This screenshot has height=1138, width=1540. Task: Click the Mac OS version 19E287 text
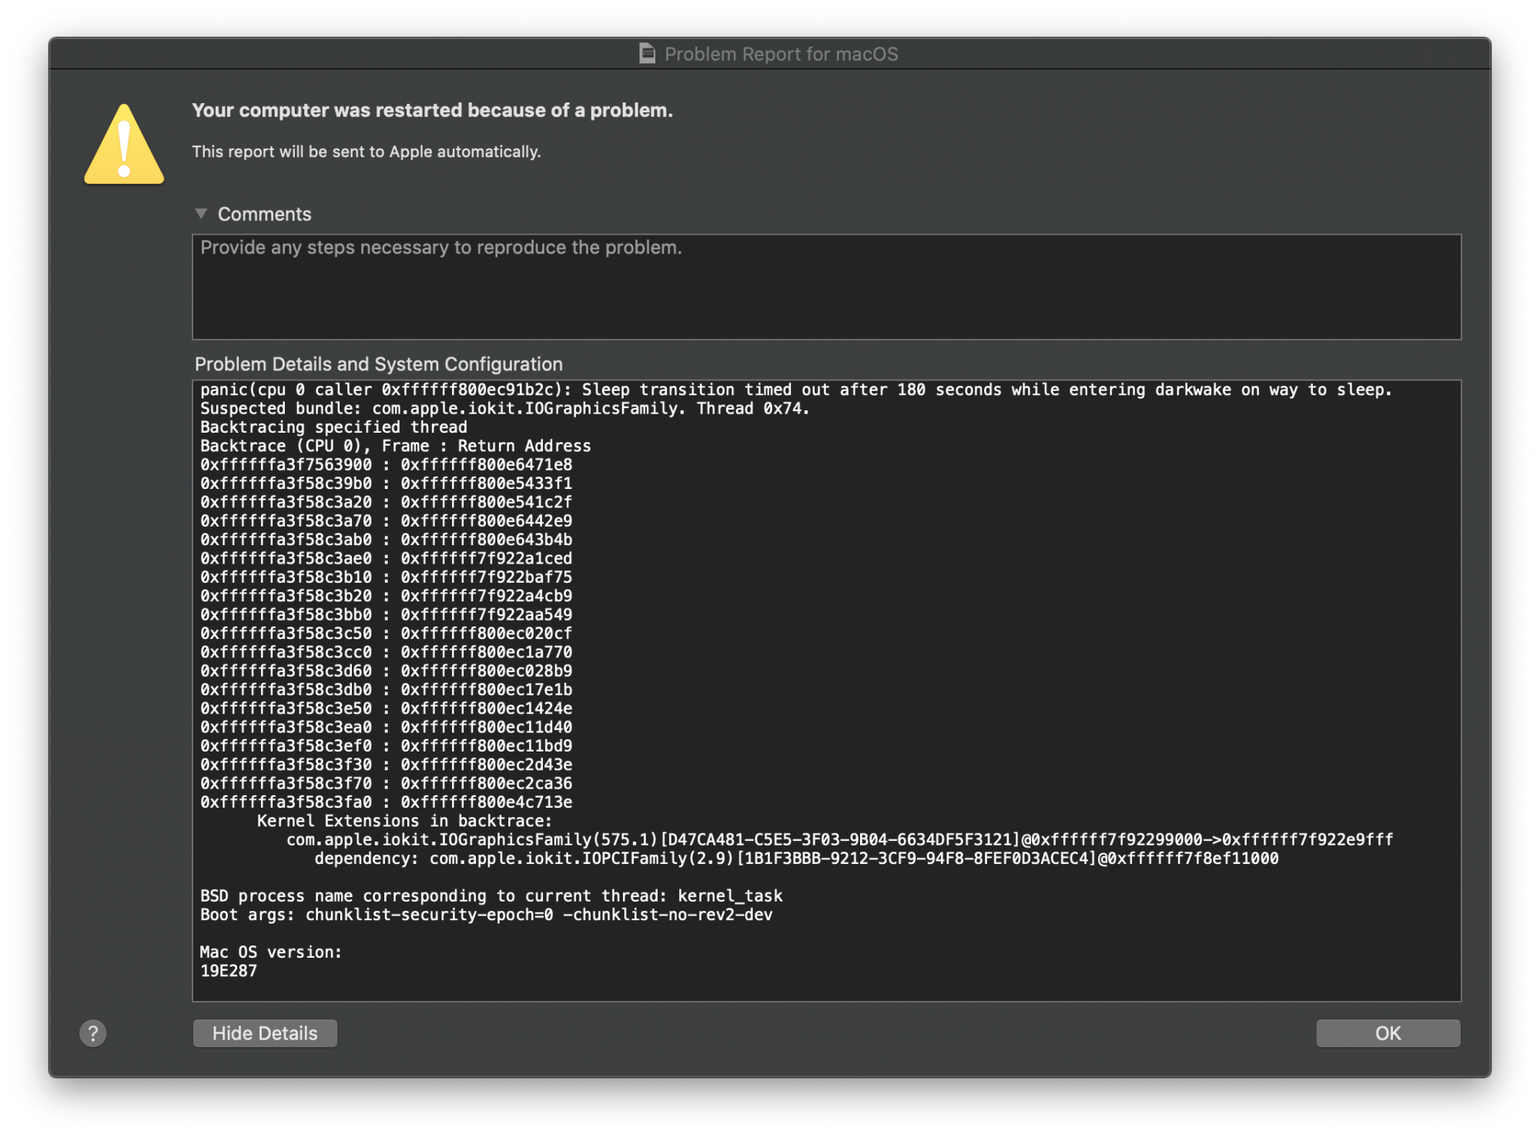pos(229,970)
